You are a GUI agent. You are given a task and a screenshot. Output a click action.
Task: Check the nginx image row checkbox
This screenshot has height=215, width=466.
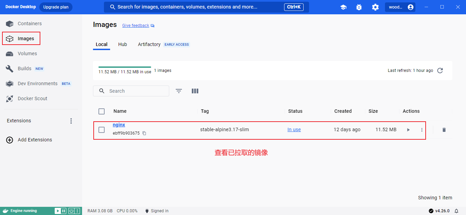coord(102,130)
